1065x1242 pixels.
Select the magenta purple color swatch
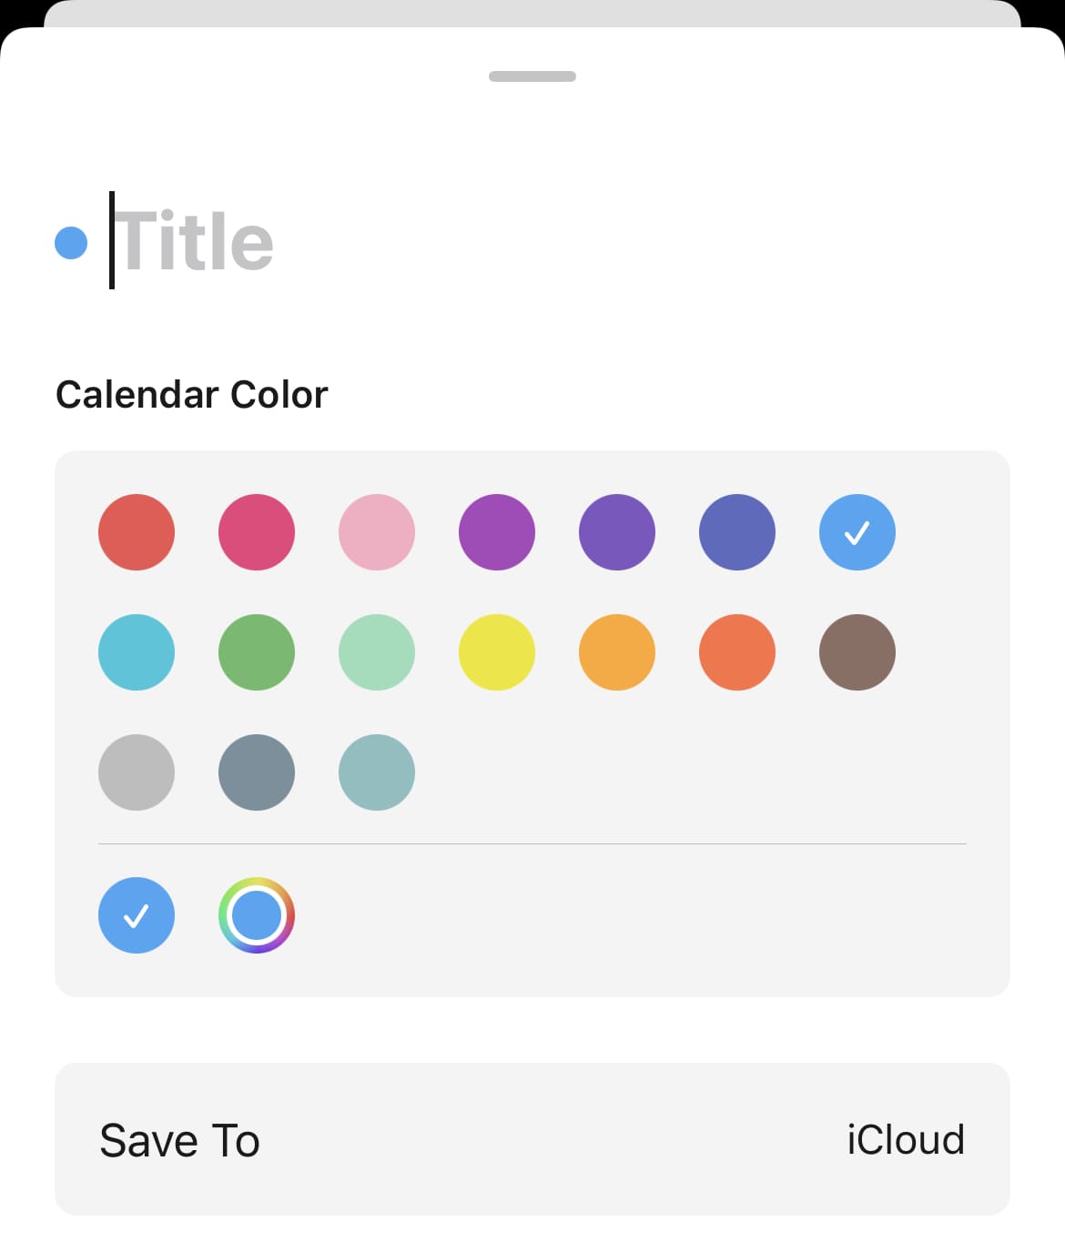(497, 532)
